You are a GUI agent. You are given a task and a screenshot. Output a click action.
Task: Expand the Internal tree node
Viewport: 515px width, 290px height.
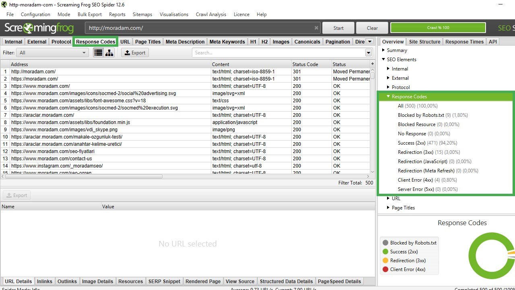[388, 69]
